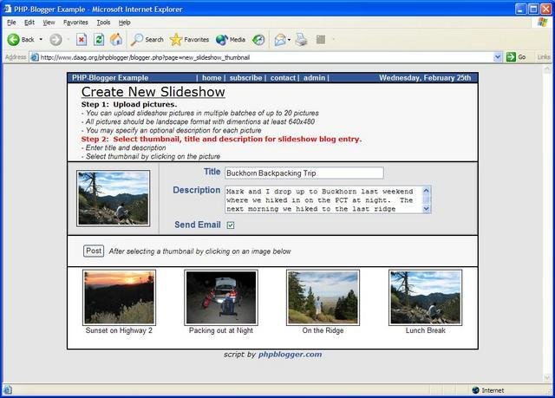Click the Create New Slideshow heading
The width and height of the screenshot is (555, 398).
pos(153,92)
